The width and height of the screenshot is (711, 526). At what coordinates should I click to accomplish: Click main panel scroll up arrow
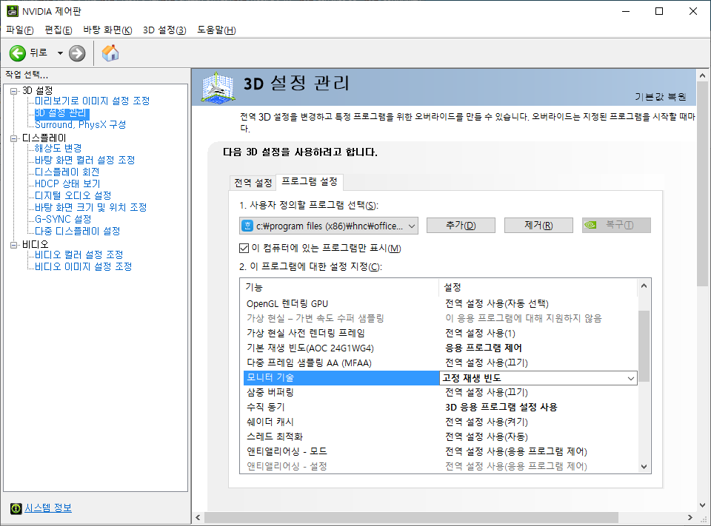click(702, 75)
